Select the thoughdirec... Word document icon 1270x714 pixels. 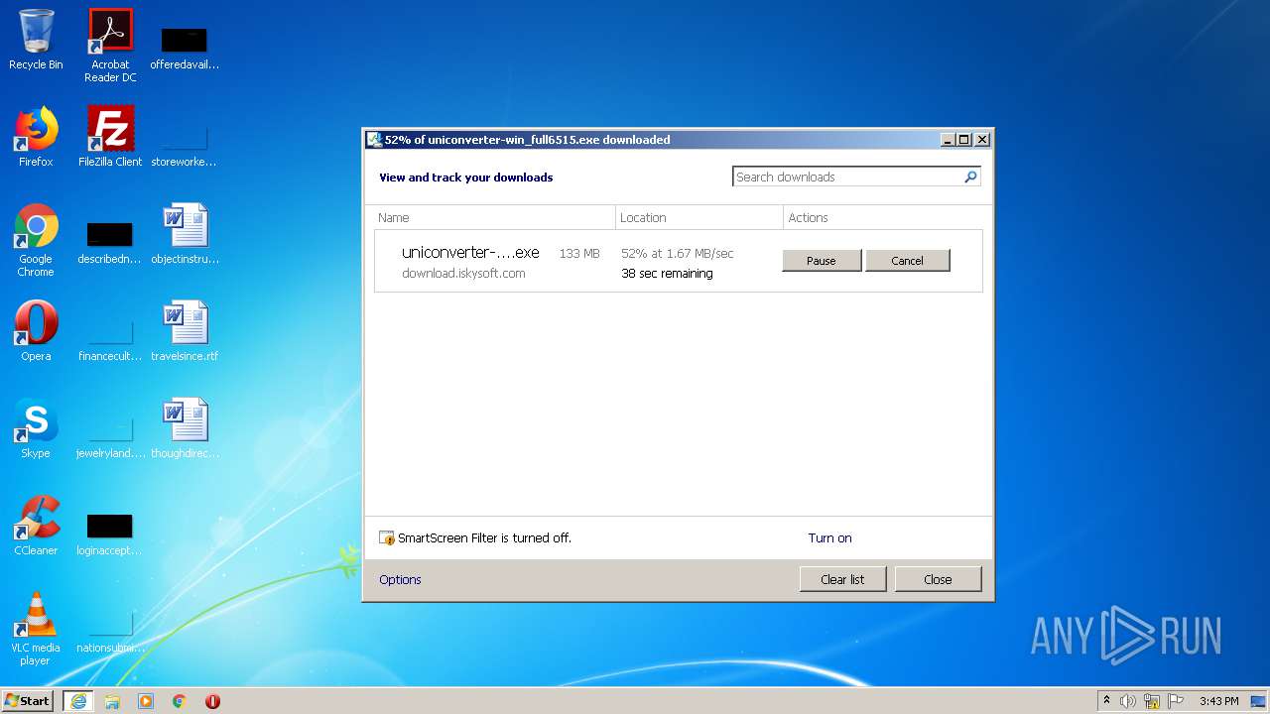coord(185,428)
